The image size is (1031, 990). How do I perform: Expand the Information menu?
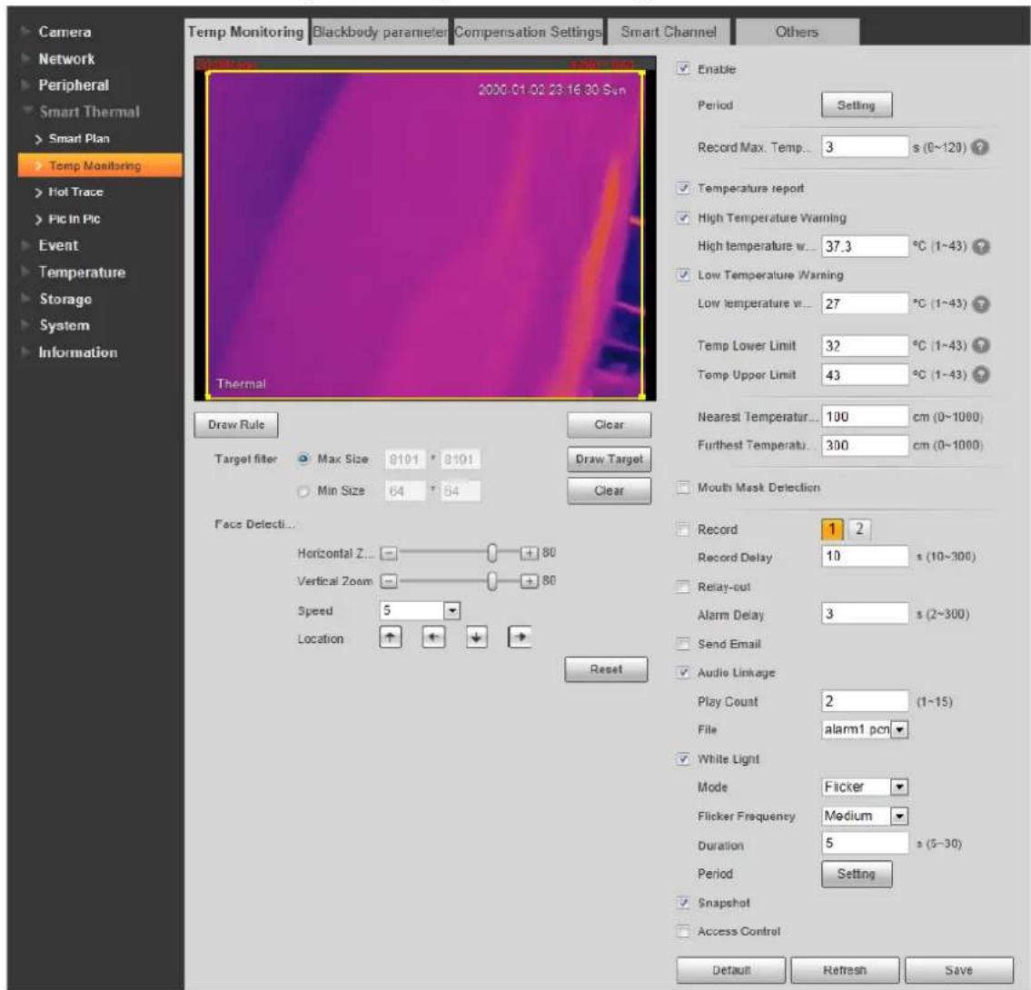click(77, 352)
